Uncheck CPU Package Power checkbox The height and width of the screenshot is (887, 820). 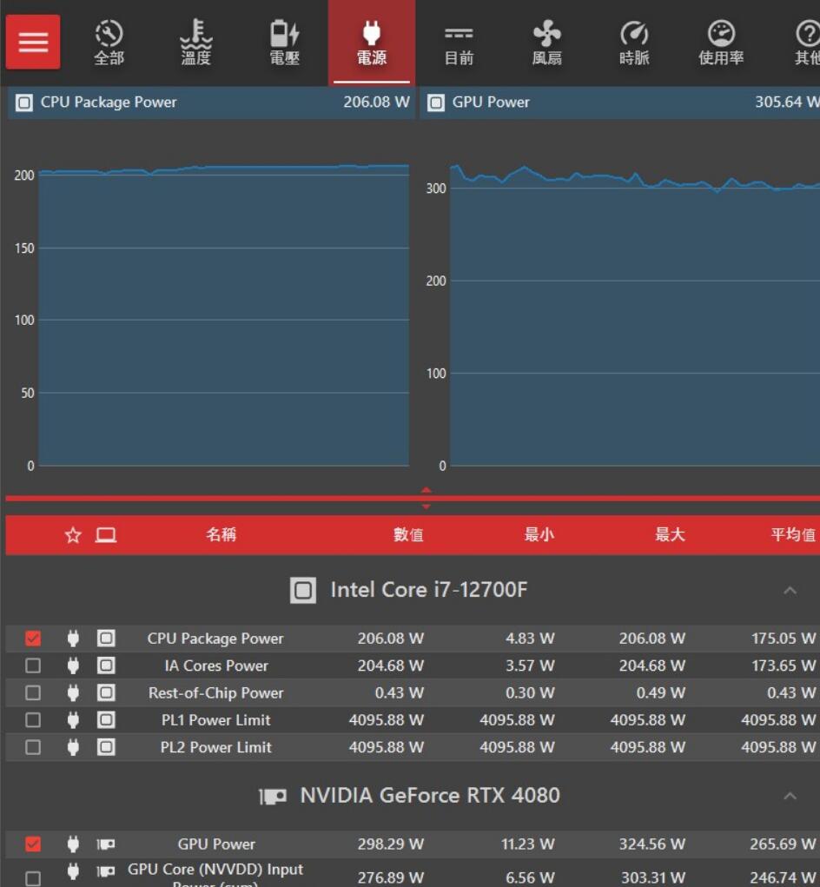click(x=33, y=639)
